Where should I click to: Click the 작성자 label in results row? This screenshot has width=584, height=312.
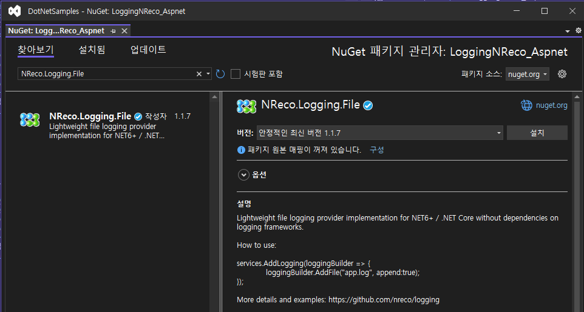click(156, 116)
